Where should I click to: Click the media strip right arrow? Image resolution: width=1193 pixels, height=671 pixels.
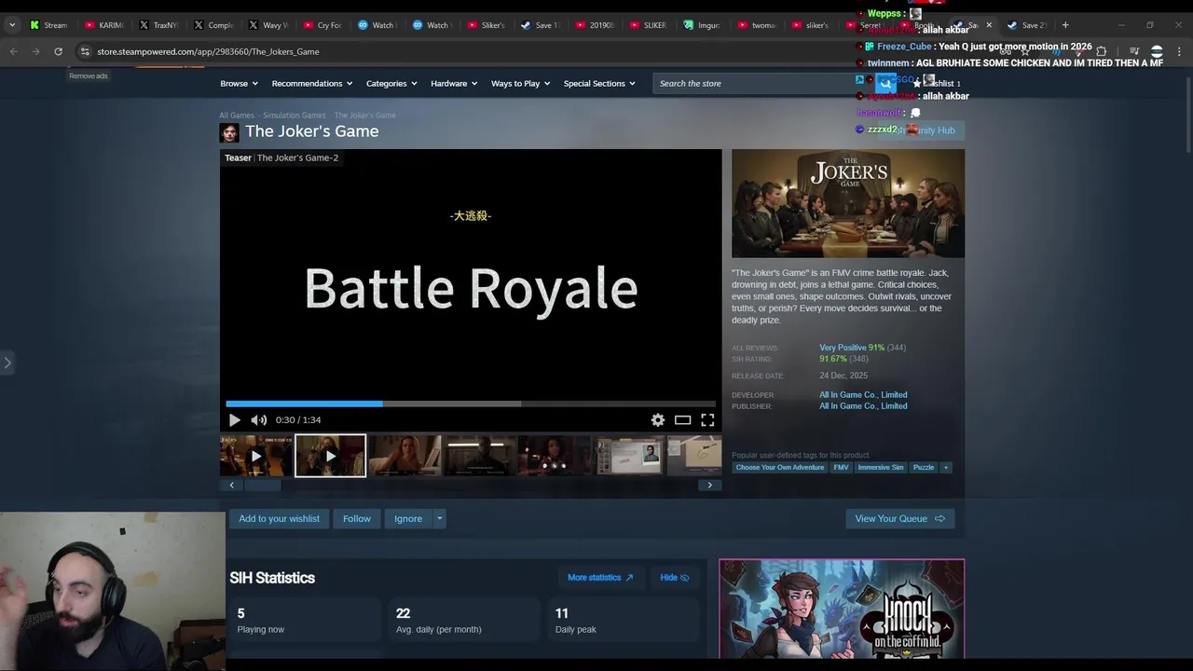click(x=709, y=485)
